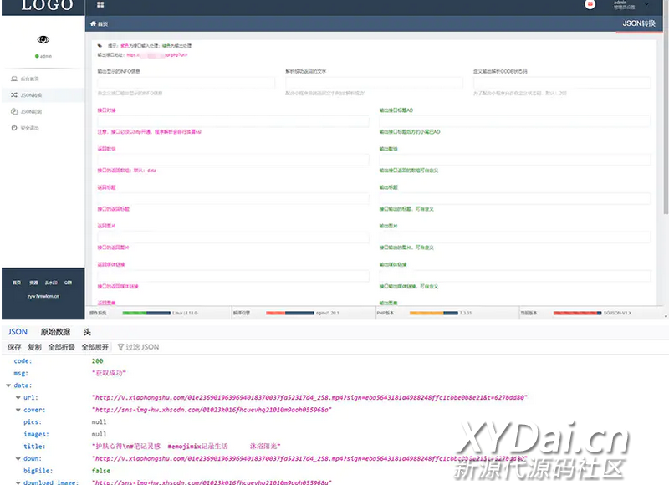Switch to the 原始数据 tab
The width and height of the screenshot is (669, 485).
(55, 332)
